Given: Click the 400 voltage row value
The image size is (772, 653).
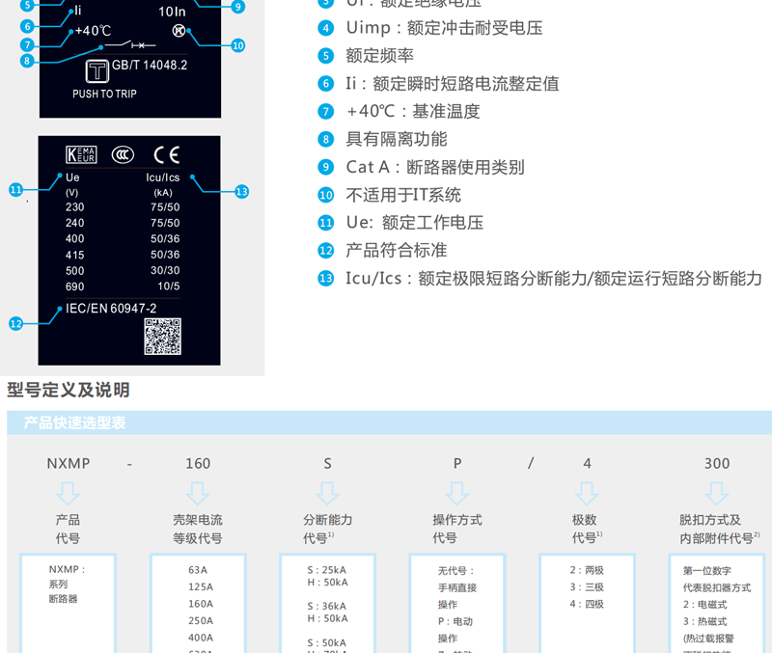Looking at the screenshot, I should click(x=75, y=238).
